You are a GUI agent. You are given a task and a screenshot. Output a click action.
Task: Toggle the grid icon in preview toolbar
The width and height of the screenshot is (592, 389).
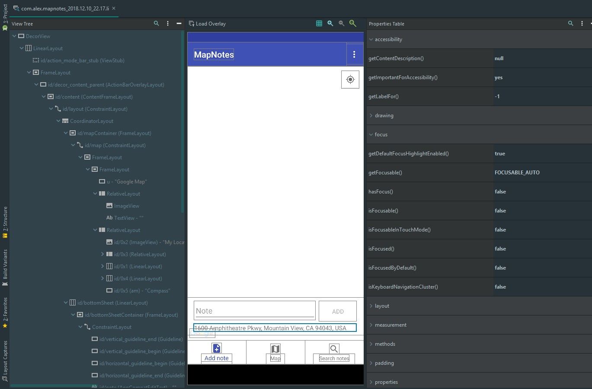tap(319, 23)
